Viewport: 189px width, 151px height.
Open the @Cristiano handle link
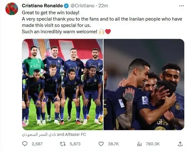coord(82,6)
